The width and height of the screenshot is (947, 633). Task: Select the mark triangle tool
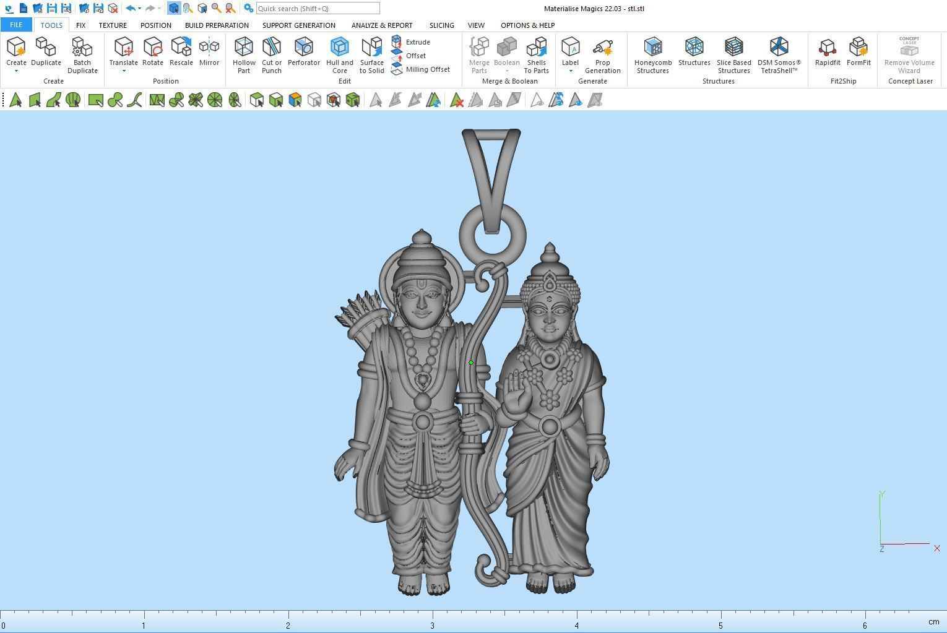(x=15, y=100)
